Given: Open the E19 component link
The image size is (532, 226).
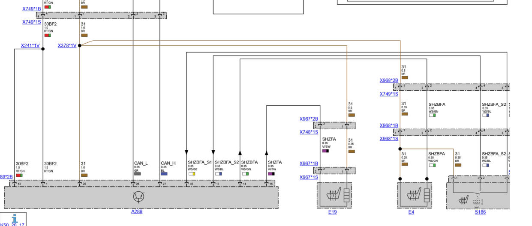Looking at the screenshot, I should (x=332, y=212).
